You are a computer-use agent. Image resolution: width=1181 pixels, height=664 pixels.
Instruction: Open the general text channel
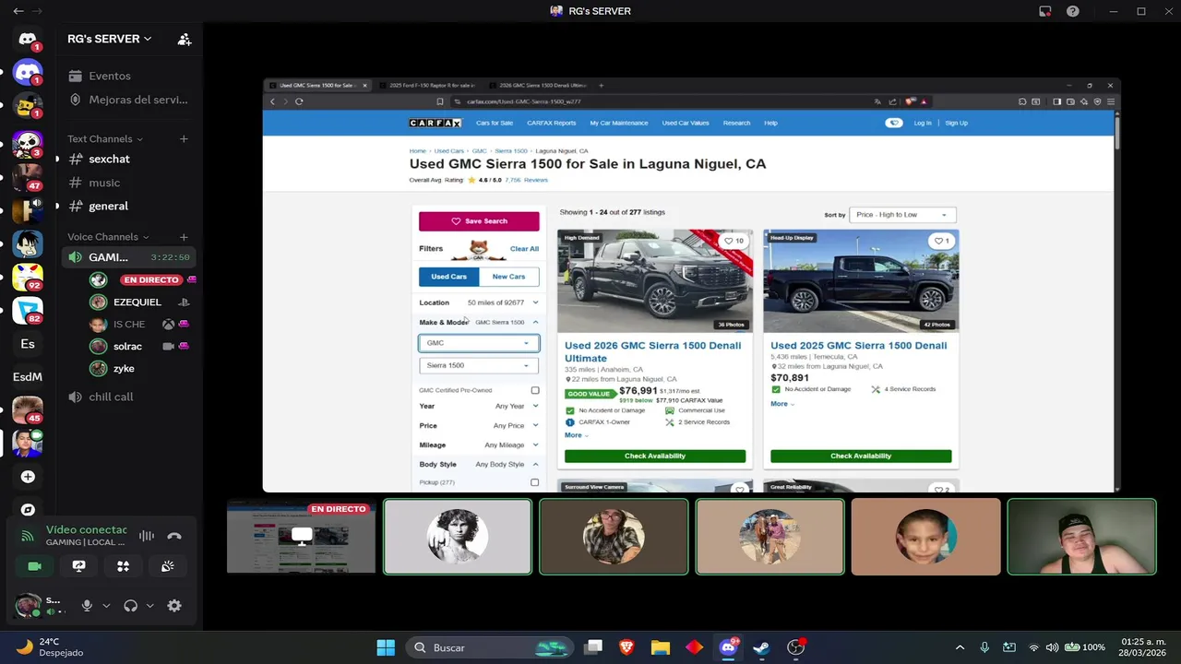tap(129, 207)
